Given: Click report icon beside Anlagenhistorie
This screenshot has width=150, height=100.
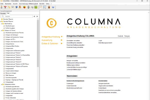Looking at the screenshot, I should point(4,44).
